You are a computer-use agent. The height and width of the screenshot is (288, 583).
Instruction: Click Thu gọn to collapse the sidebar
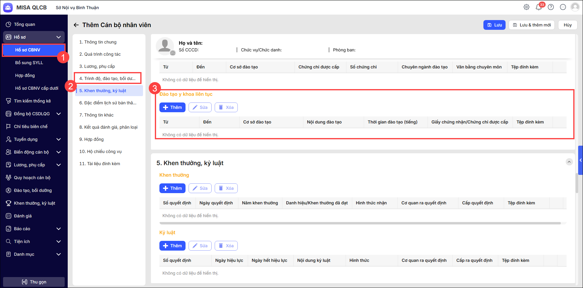[34, 282]
